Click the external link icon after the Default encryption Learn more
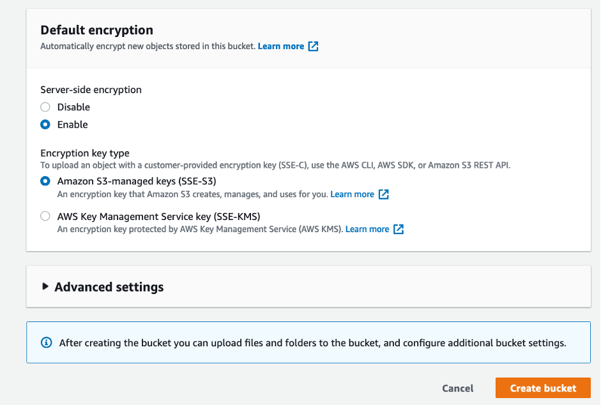This screenshot has width=601, height=405. [x=312, y=45]
